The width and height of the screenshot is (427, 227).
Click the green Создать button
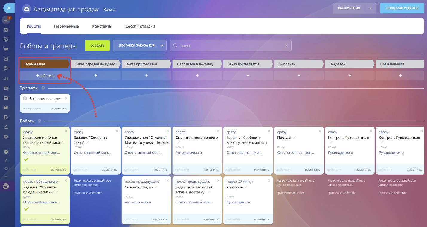[x=97, y=45]
